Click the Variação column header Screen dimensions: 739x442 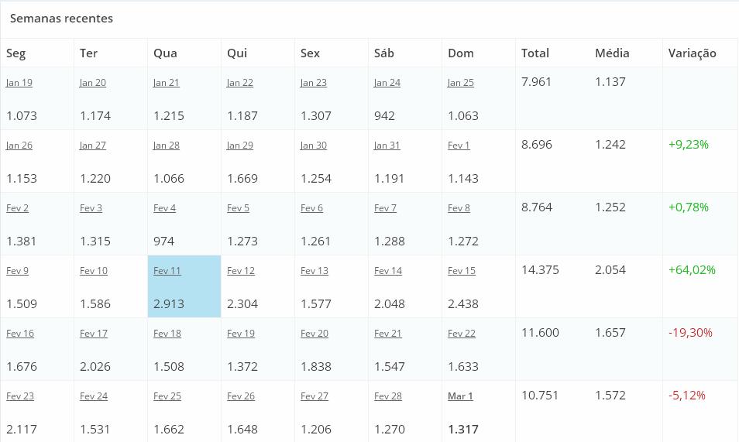(692, 53)
